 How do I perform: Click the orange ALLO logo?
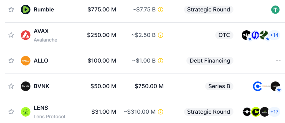tap(26, 61)
